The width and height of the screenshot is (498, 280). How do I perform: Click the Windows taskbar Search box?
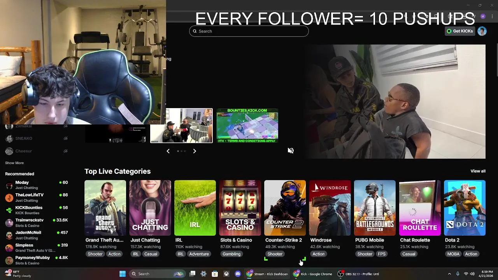157,274
